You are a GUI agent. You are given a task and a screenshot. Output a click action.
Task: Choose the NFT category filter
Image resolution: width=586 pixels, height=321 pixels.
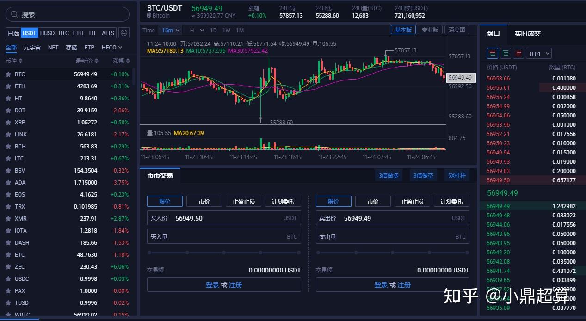(53, 47)
